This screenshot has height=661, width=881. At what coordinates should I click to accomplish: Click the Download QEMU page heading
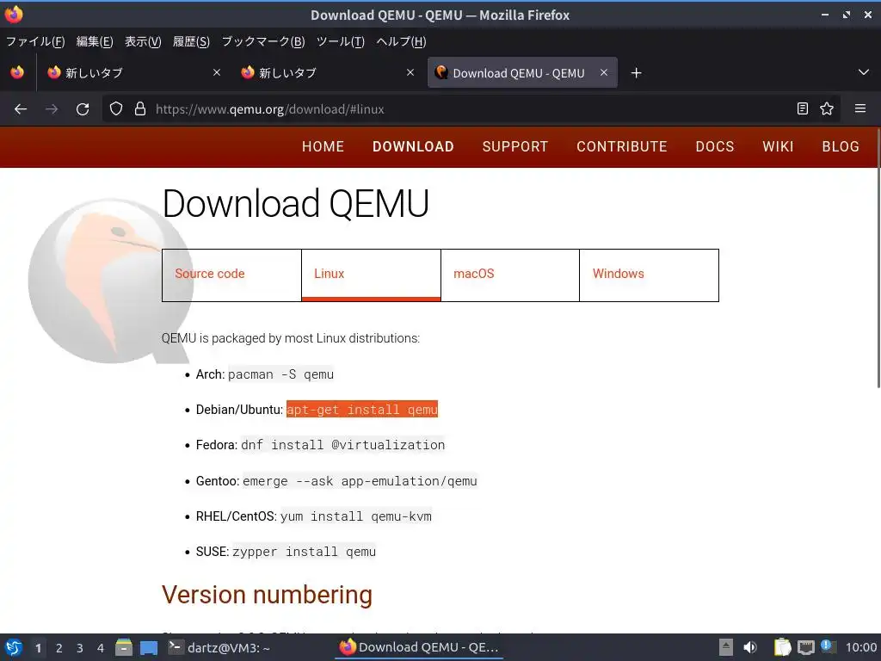[296, 203]
